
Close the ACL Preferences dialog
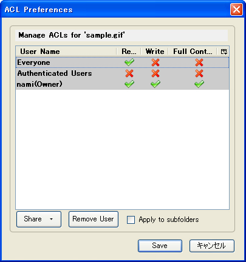click(x=236, y=9)
